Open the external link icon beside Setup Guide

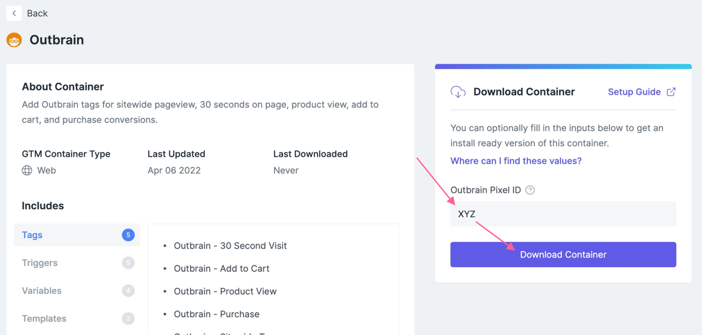coord(671,92)
